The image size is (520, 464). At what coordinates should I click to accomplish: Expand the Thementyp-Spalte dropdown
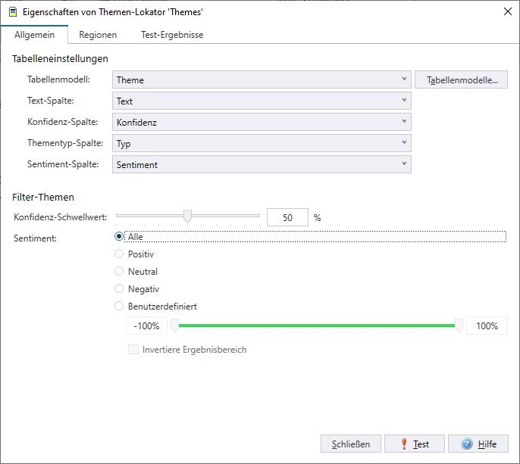tap(262, 143)
